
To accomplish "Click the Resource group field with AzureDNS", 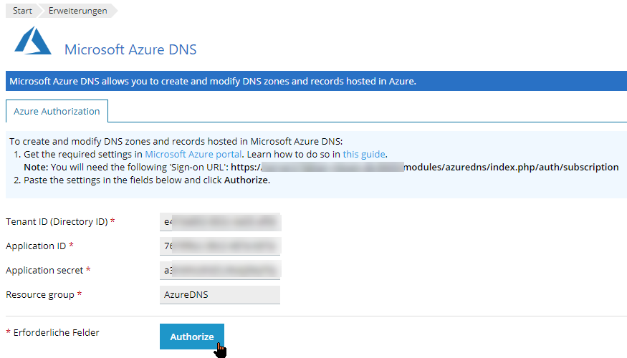I will (220, 295).
